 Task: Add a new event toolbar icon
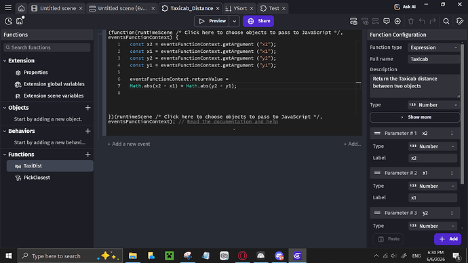353,21
